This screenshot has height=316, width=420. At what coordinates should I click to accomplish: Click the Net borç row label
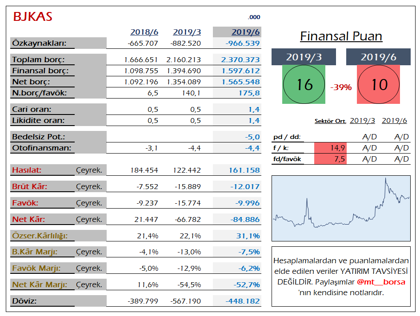click(31, 82)
